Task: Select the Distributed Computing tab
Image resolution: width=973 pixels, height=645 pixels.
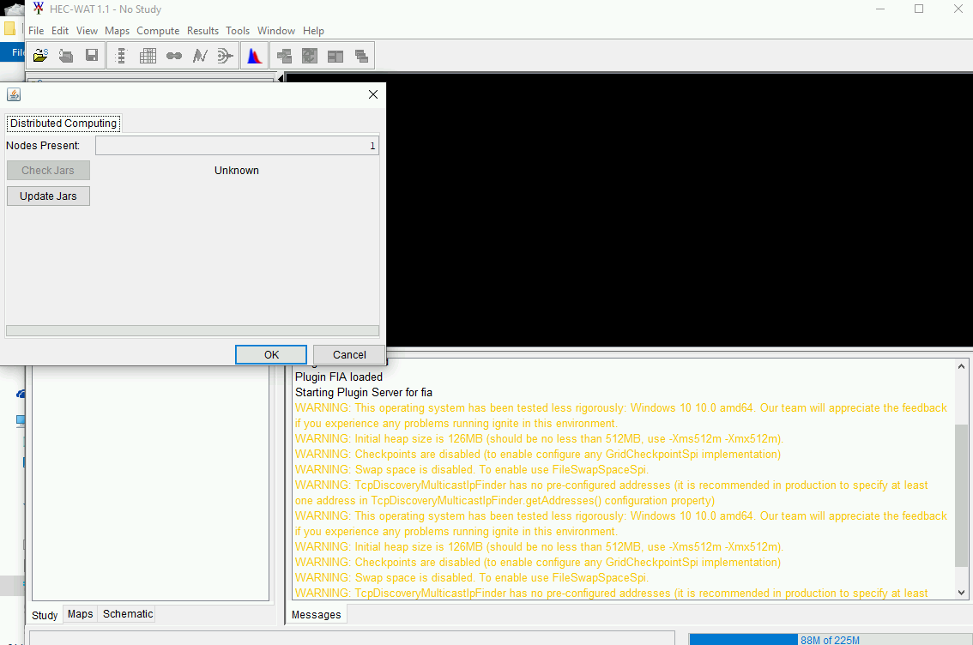Action: [x=63, y=123]
